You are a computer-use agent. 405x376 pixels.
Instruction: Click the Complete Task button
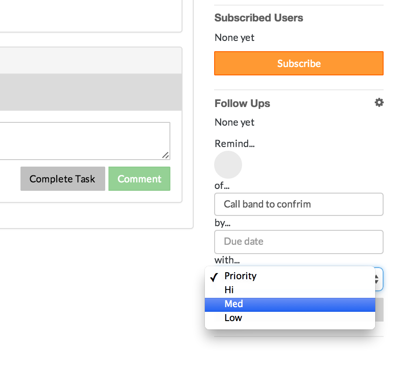[x=62, y=179]
